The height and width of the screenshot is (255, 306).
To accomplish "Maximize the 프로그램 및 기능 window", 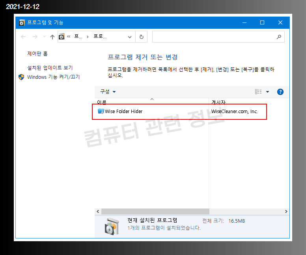I will tap(262, 22).
